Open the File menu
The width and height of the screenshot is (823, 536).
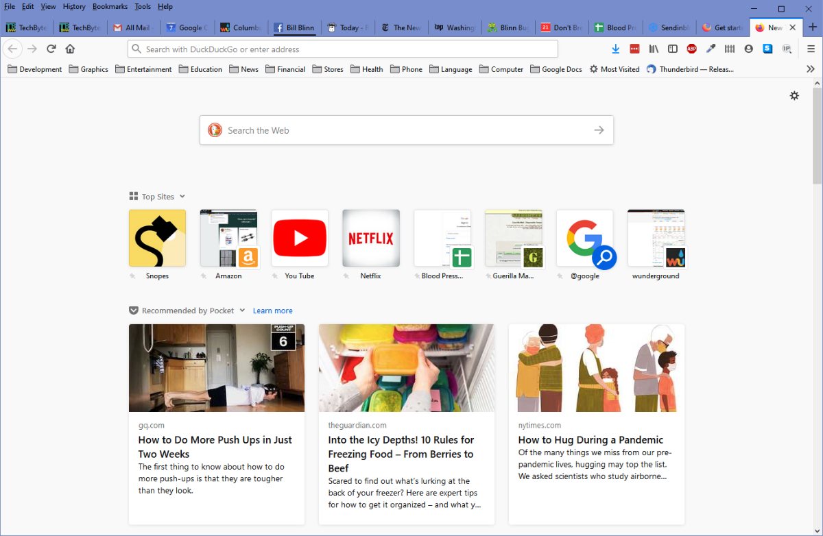click(x=10, y=6)
